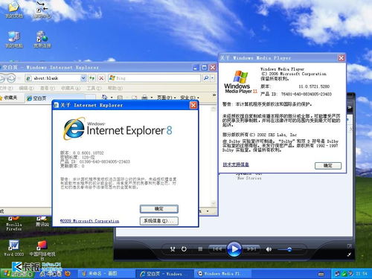This screenshot has width=372, height=279.
Task: Open technical support information link
Action: 236,164
